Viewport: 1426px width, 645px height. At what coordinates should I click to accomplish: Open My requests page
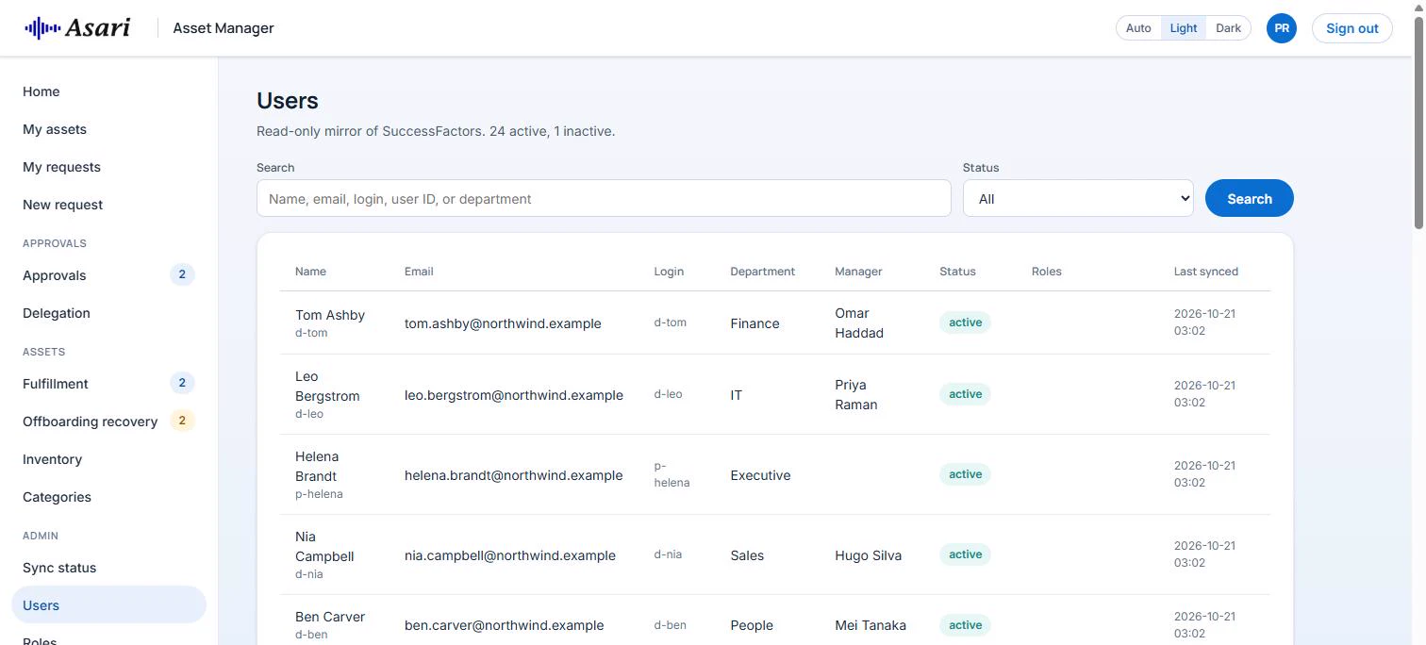(108, 167)
